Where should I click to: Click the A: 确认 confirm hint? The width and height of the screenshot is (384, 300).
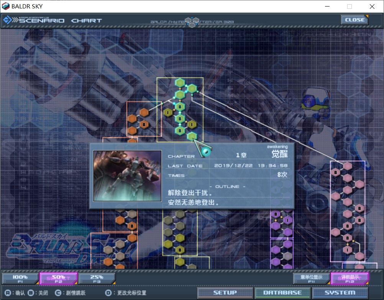[15, 293]
